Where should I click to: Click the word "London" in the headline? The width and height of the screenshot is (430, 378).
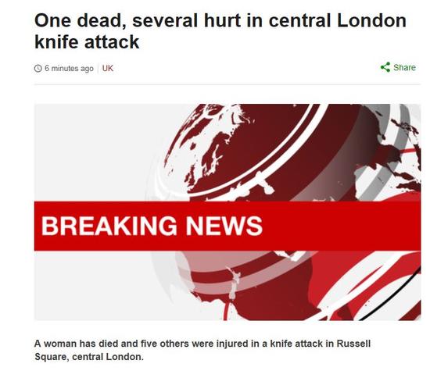pyautogui.click(x=371, y=21)
